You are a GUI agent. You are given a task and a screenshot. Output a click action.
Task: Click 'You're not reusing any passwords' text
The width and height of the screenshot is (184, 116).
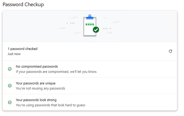[41, 88]
